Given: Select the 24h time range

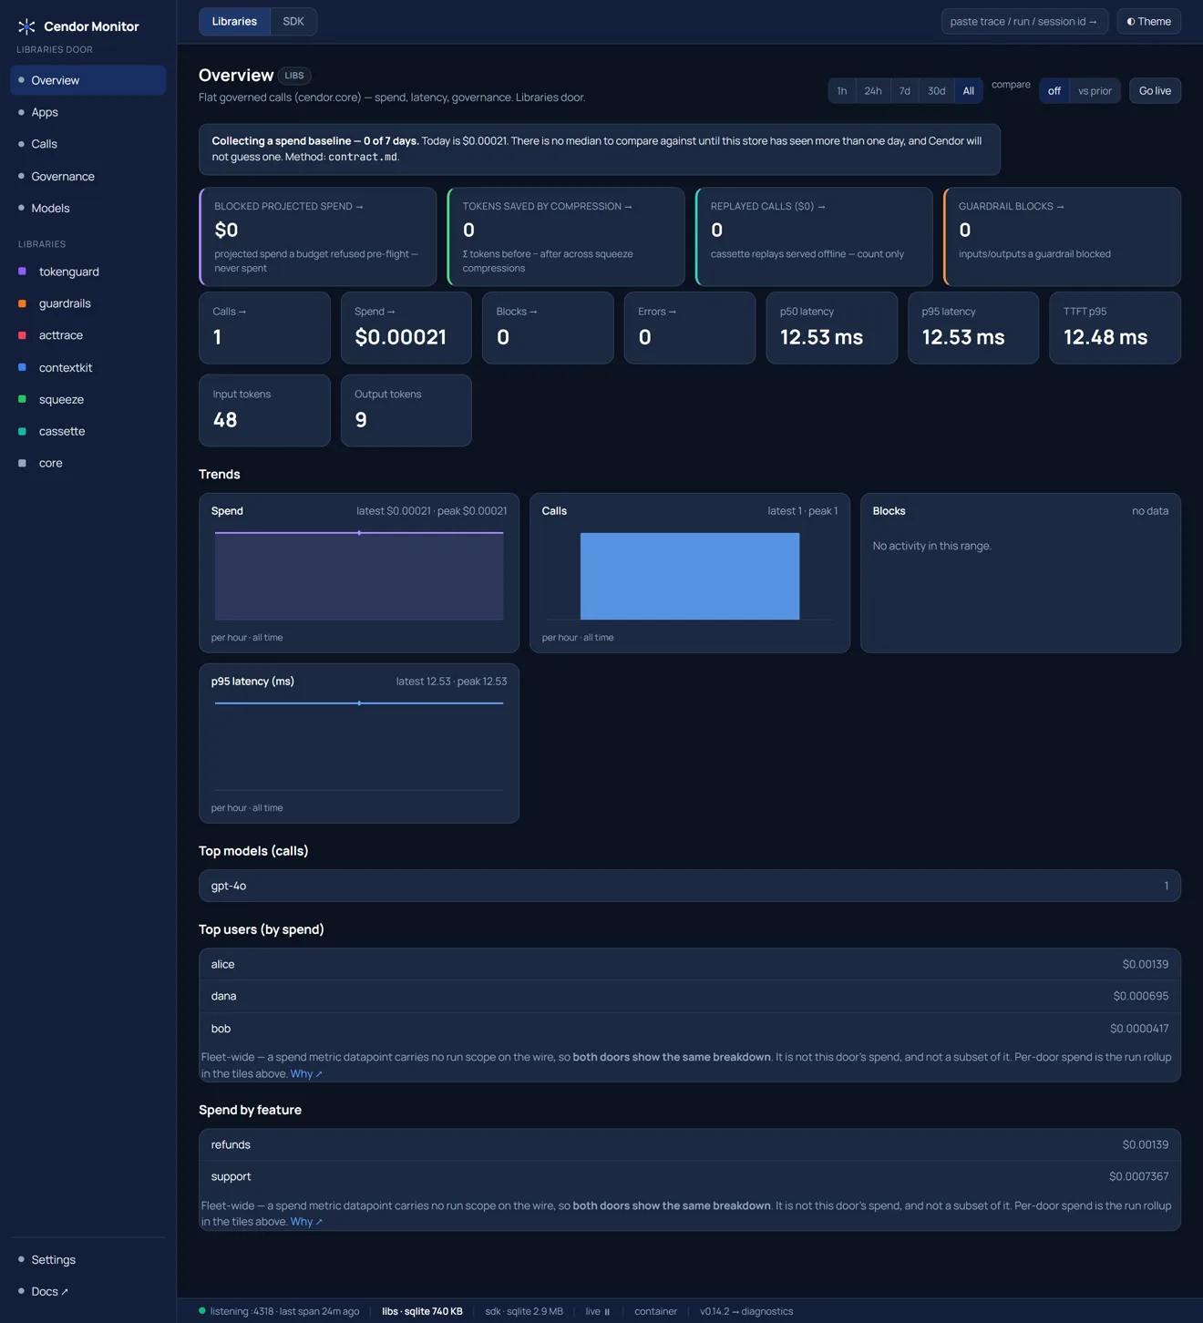Looking at the screenshot, I should pos(873,90).
